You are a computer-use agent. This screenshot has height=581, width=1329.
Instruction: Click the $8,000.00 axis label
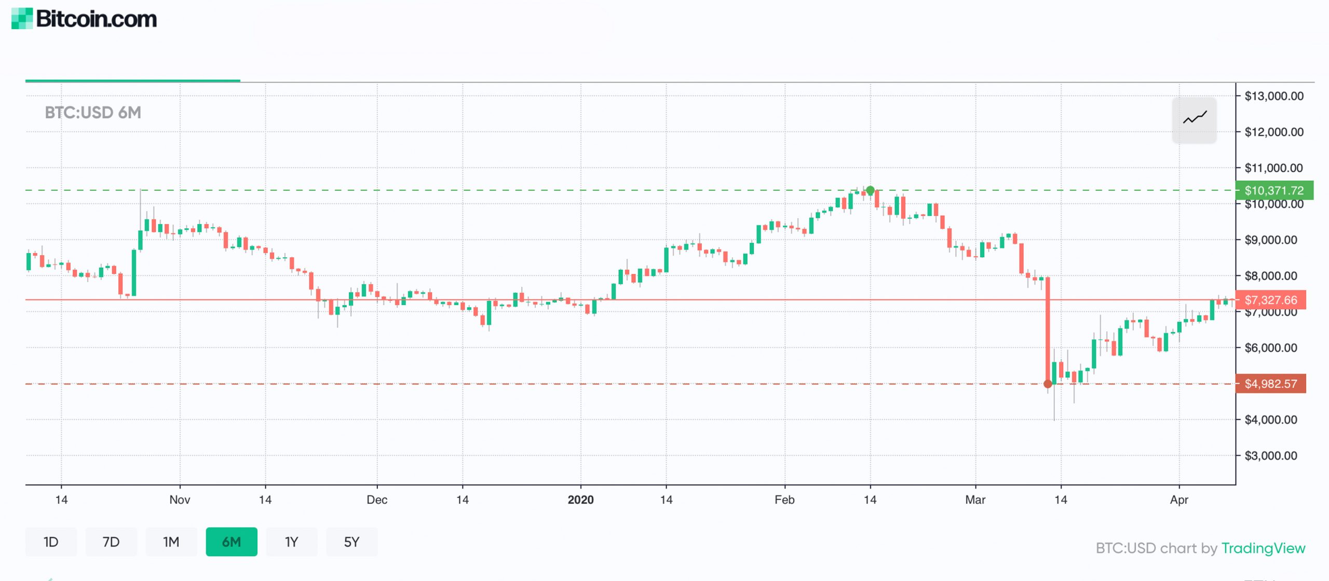[1271, 275]
